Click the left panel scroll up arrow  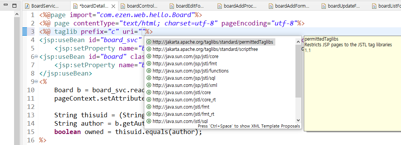[x=17, y=14]
